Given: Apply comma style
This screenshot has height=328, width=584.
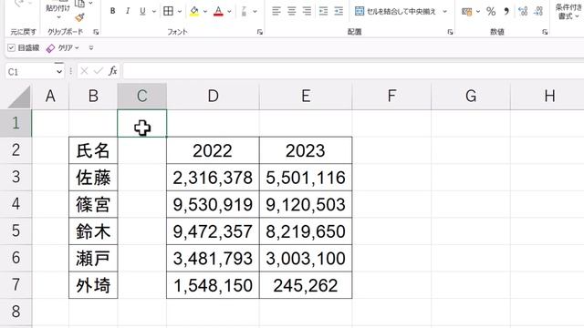Looking at the screenshot, I should (506, 12).
